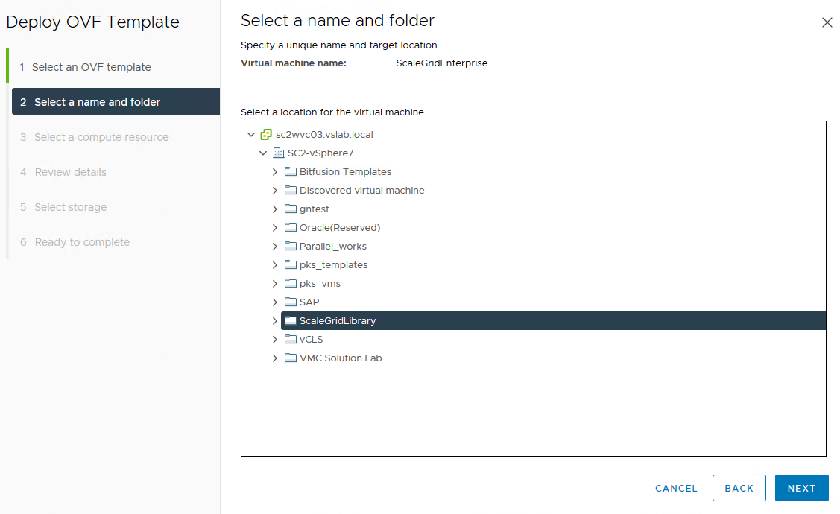Select the vCLS label
840x514 pixels.
coord(312,340)
